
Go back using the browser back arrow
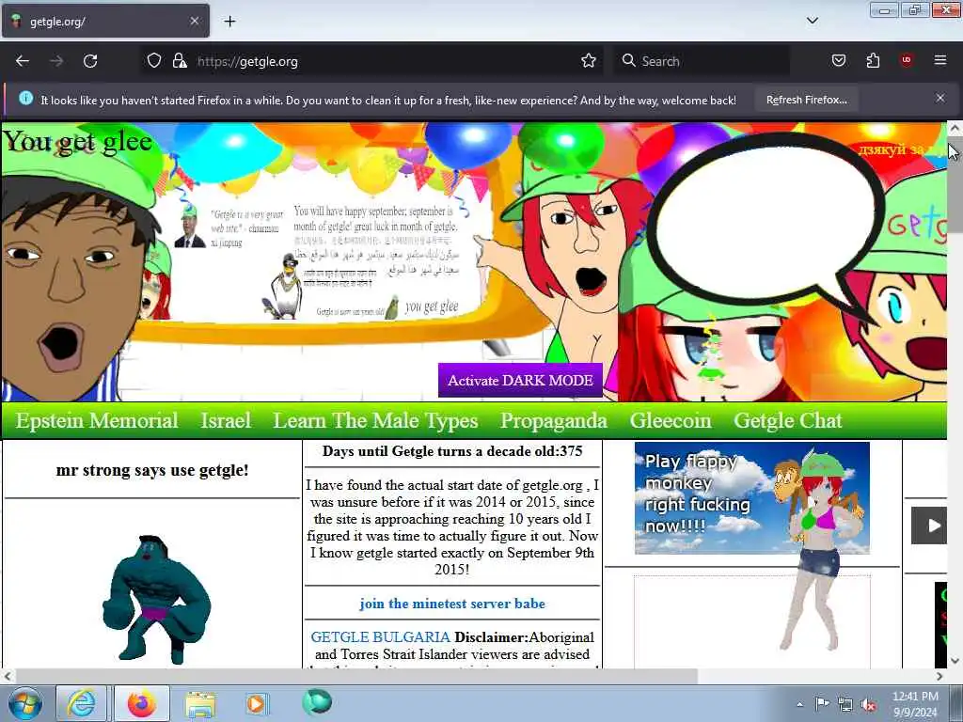tap(23, 61)
